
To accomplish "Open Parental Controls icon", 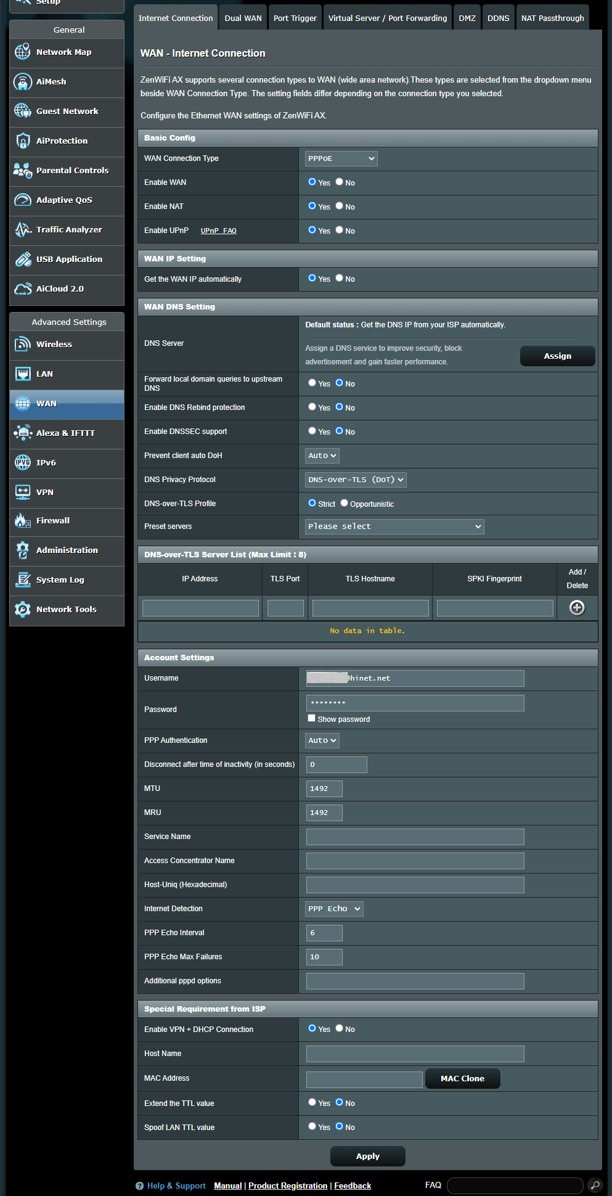I will 23,170.
